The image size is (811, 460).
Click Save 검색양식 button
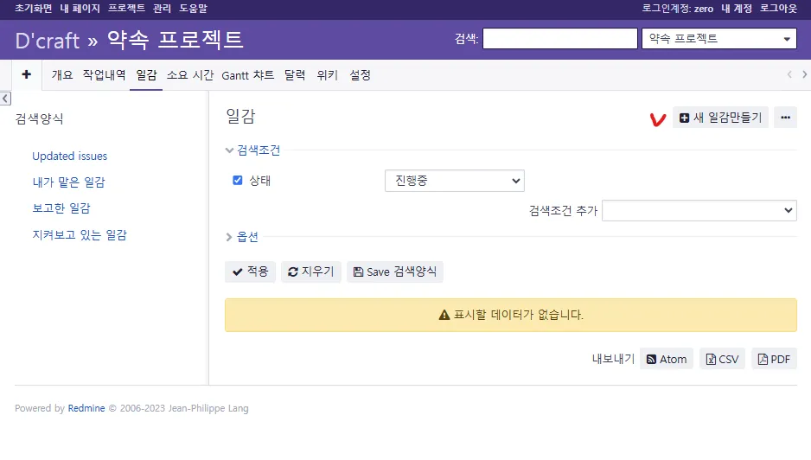point(395,272)
